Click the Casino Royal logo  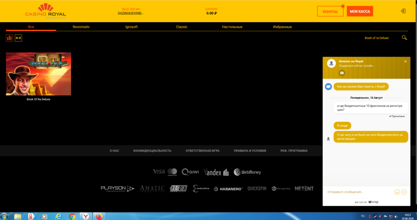tap(45, 11)
